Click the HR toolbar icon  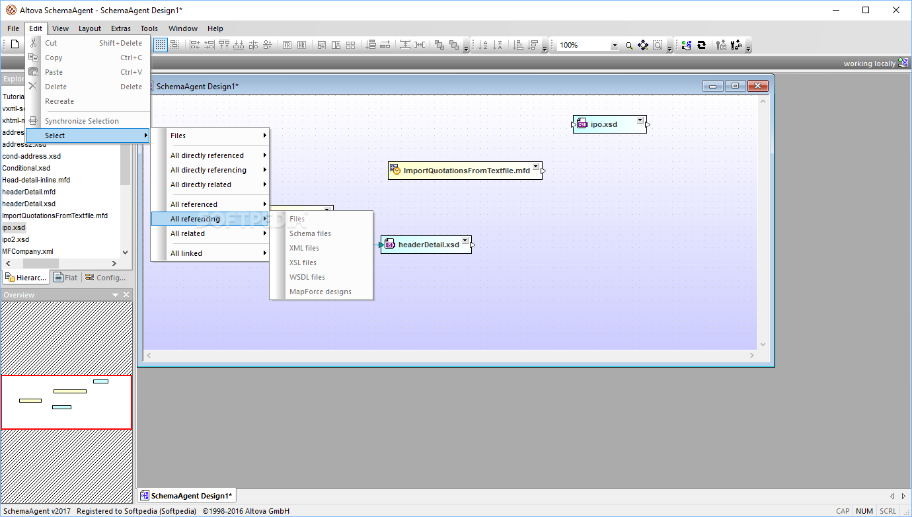301,45
